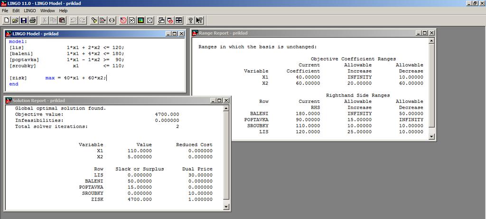Maximize the LINGO Model - priklad window

click(174, 34)
